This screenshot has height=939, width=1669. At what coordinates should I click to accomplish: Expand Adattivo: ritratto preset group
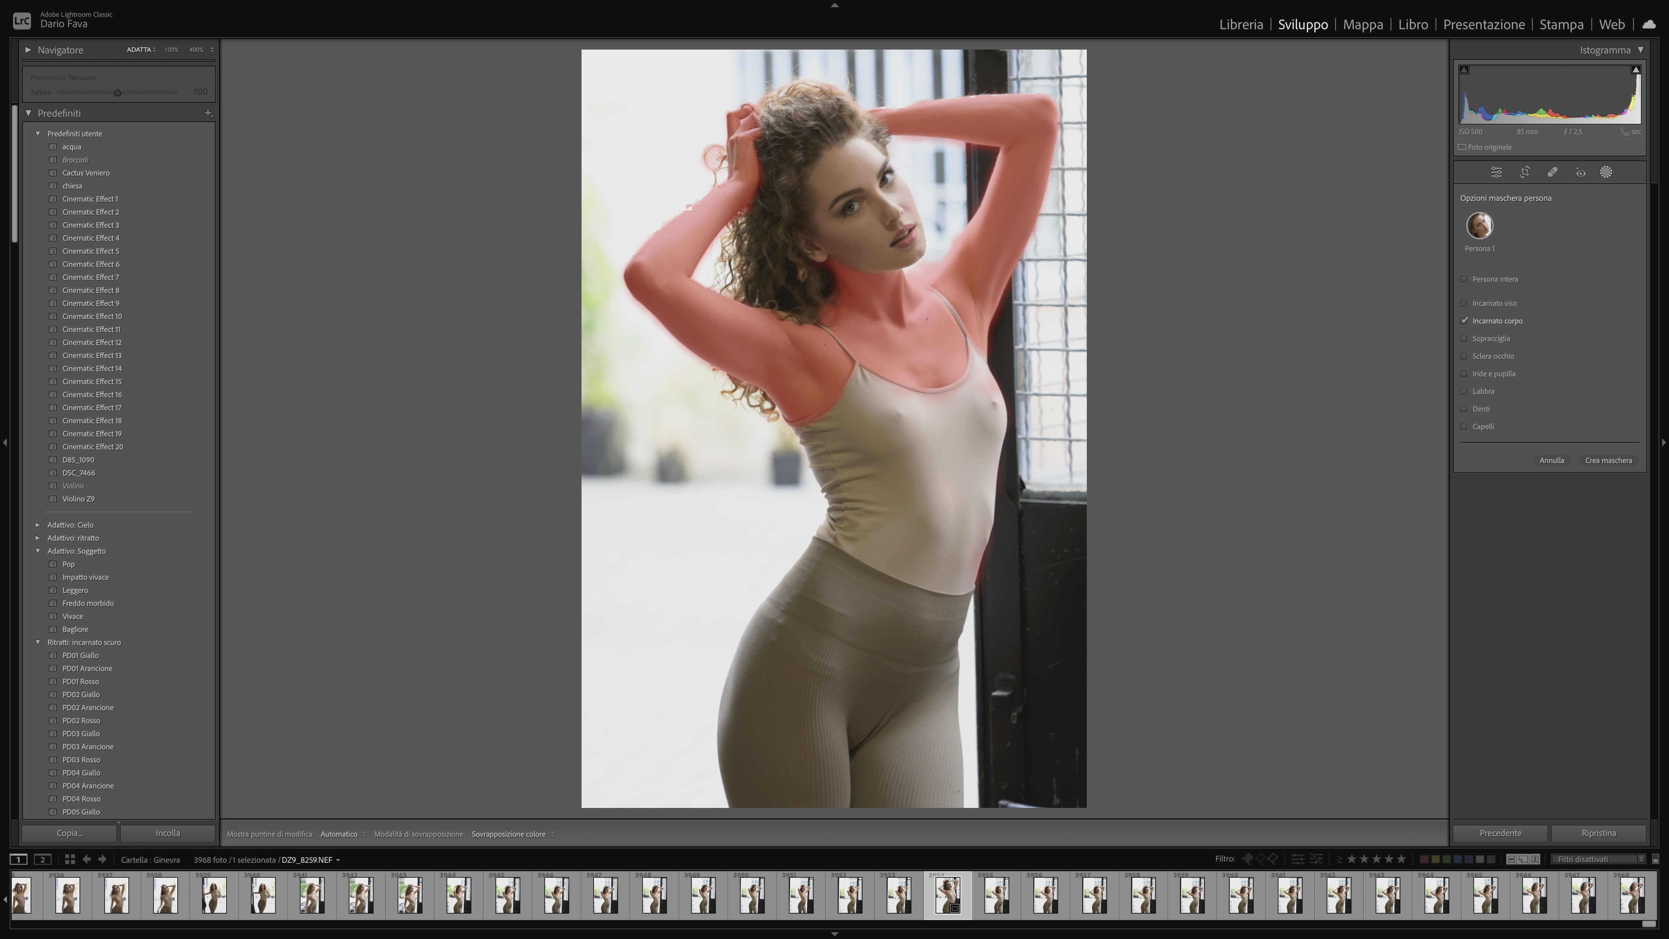[37, 538]
